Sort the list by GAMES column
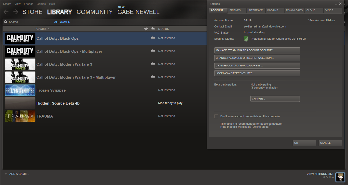 coord(43,29)
